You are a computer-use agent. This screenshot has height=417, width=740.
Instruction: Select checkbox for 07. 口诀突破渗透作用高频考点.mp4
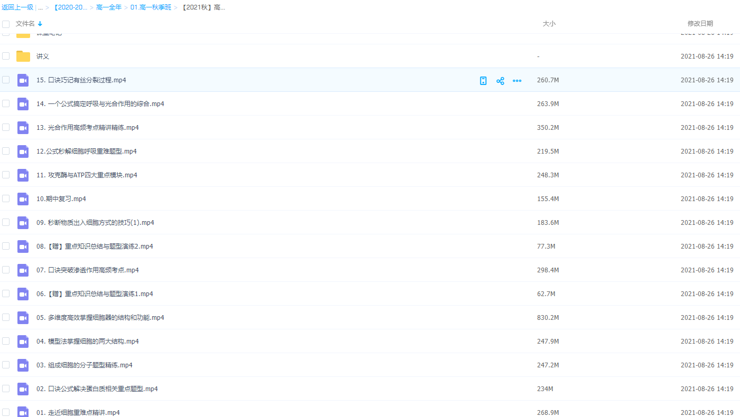6,270
